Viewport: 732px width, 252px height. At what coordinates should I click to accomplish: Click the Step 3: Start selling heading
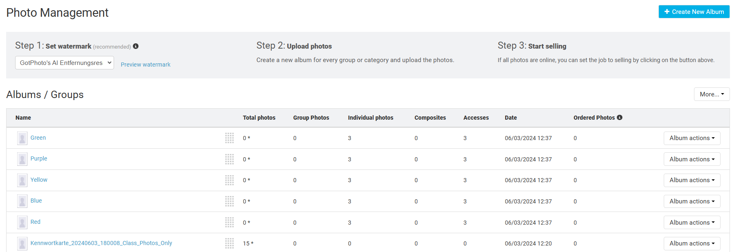click(532, 46)
